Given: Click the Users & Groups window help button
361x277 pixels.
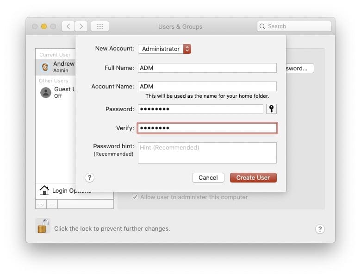Looking at the screenshot, I should click(x=320, y=229).
